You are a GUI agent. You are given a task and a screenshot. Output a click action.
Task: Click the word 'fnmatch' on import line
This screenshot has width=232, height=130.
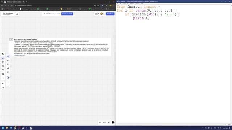point(134,6)
